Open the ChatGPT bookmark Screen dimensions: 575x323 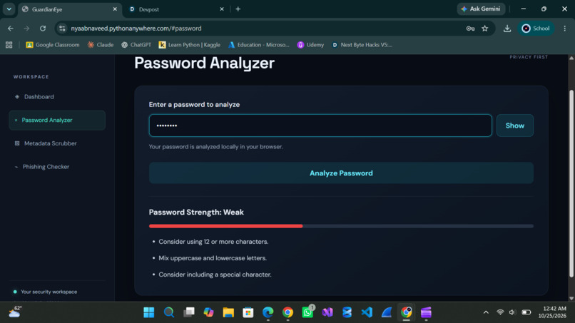(136, 45)
